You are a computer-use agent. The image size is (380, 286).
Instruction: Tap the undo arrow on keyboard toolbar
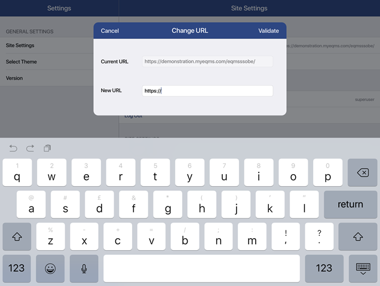click(13, 148)
